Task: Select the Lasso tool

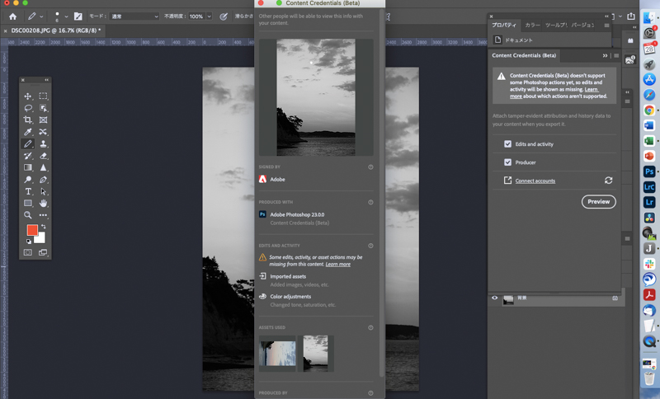Action: [28, 108]
